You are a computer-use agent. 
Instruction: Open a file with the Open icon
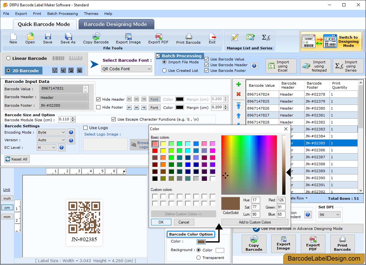(x=30, y=38)
